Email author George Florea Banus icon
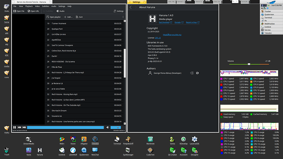Screen dimensions: 283x159 pos(192,73)
